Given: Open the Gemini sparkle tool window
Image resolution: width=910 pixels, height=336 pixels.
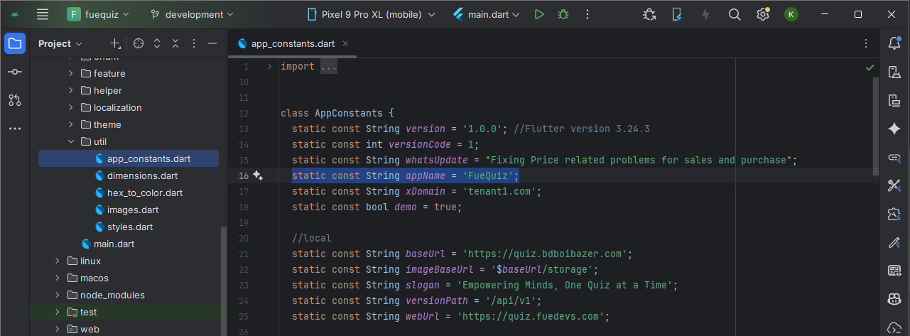Looking at the screenshot, I should (x=894, y=129).
